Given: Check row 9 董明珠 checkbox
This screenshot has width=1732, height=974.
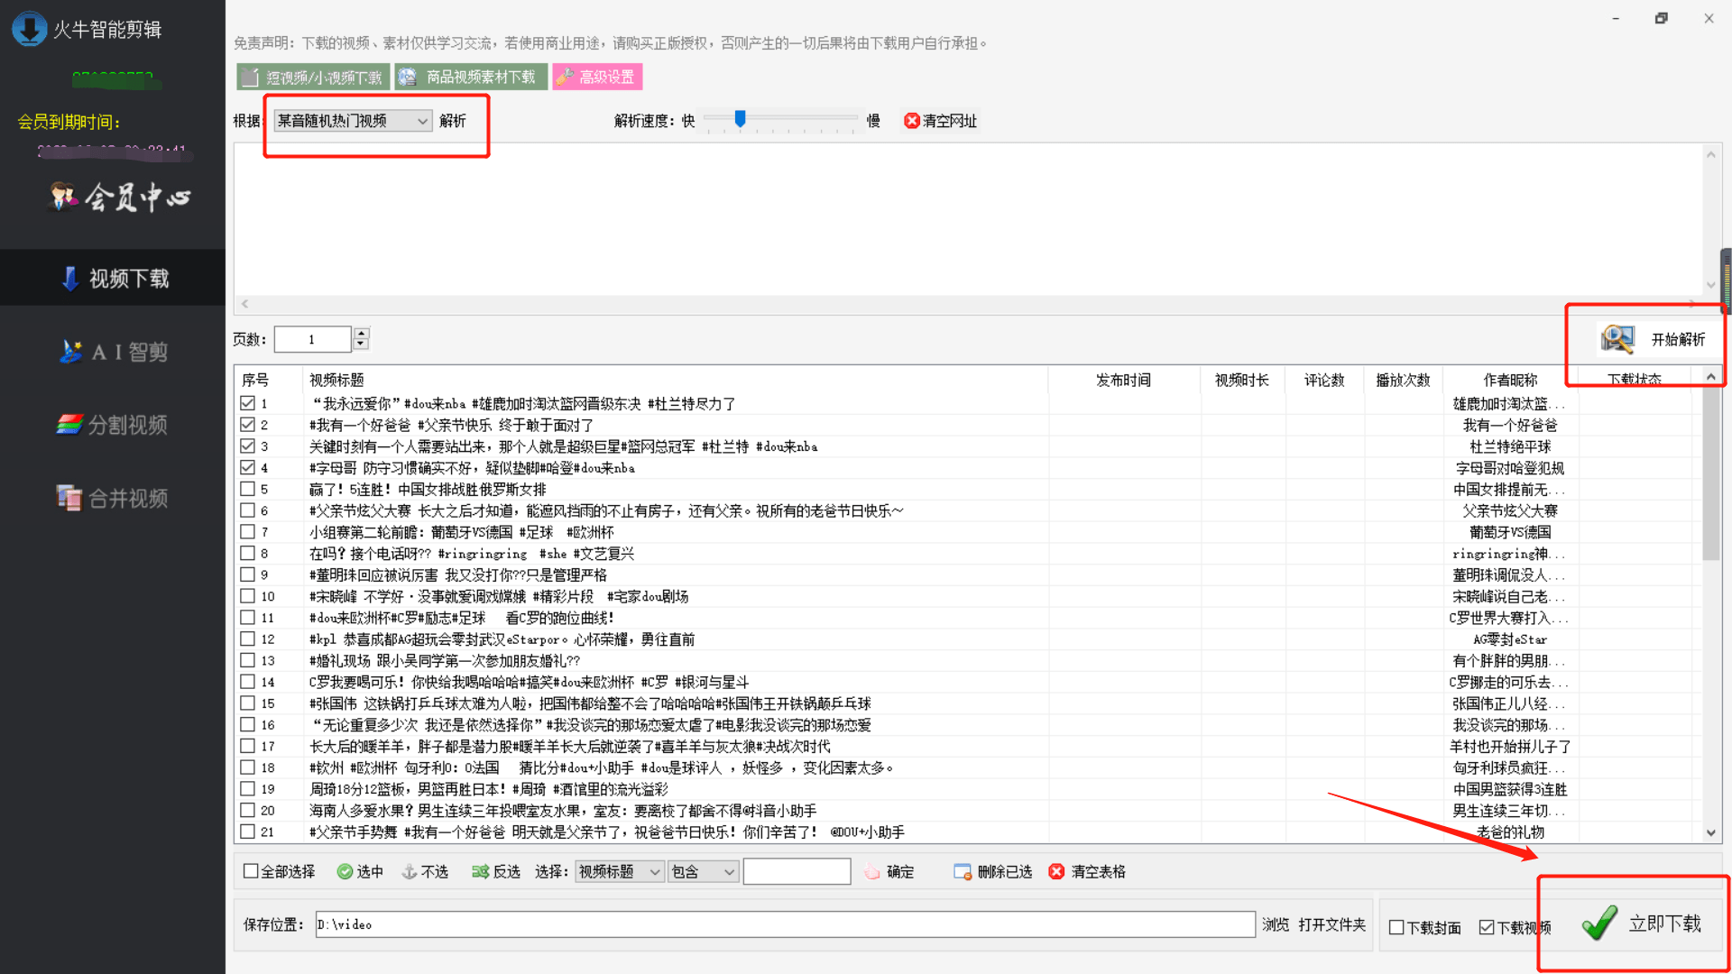Looking at the screenshot, I should [x=247, y=574].
